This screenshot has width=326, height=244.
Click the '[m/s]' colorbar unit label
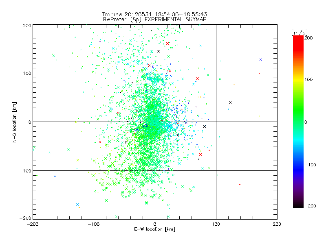point(300,33)
